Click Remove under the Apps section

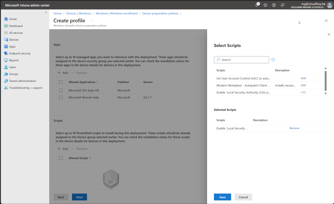[x=79, y=73]
